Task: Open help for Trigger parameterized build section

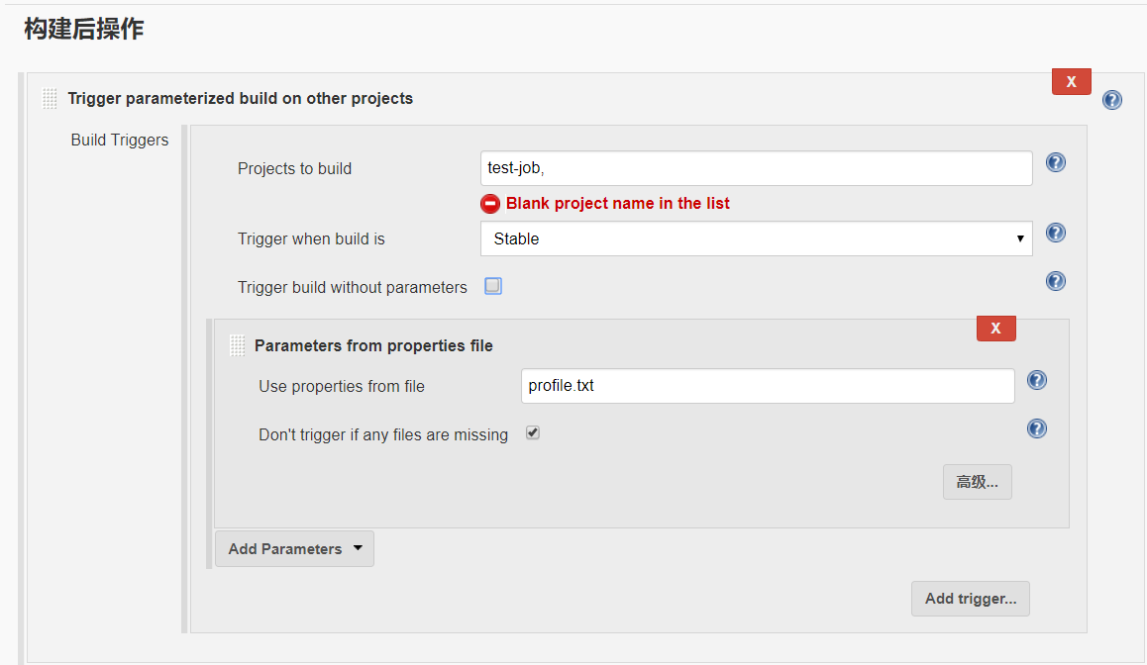Action: [x=1112, y=100]
